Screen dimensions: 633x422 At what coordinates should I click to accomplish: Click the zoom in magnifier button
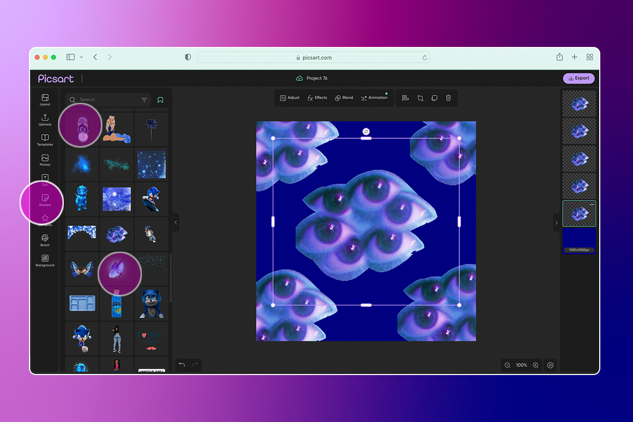(535, 365)
